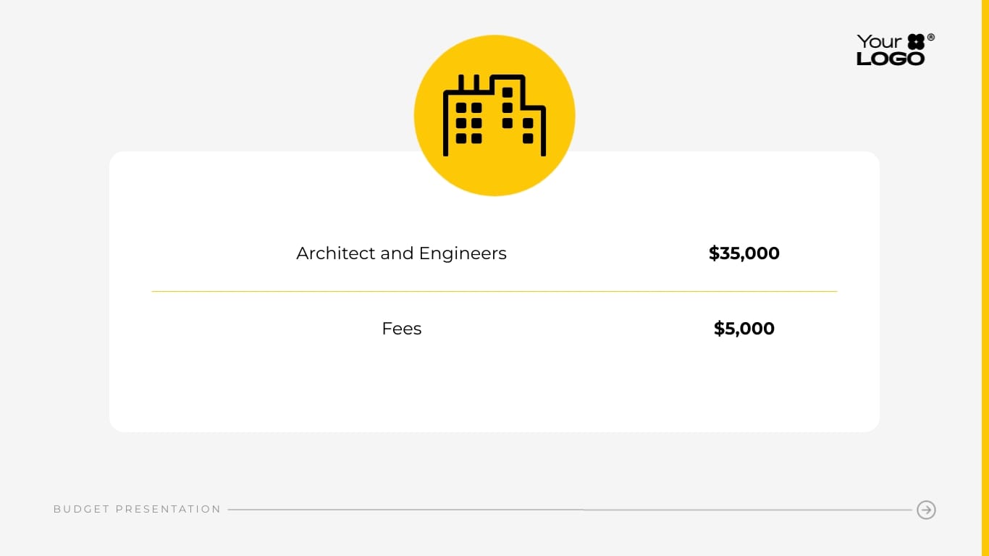The width and height of the screenshot is (989, 556).
Task: Click the city buildings icon
Action: (x=494, y=116)
